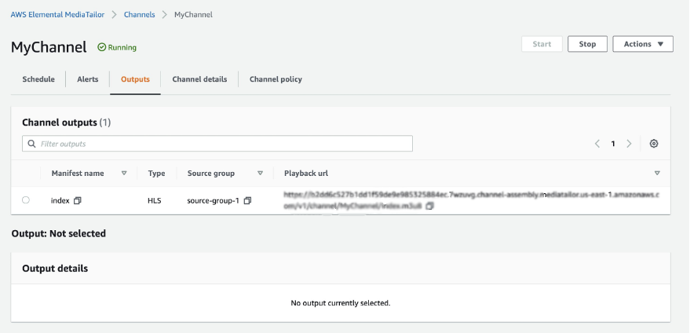Open the Channel policy tab
The image size is (690, 333).
[x=276, y=79]
